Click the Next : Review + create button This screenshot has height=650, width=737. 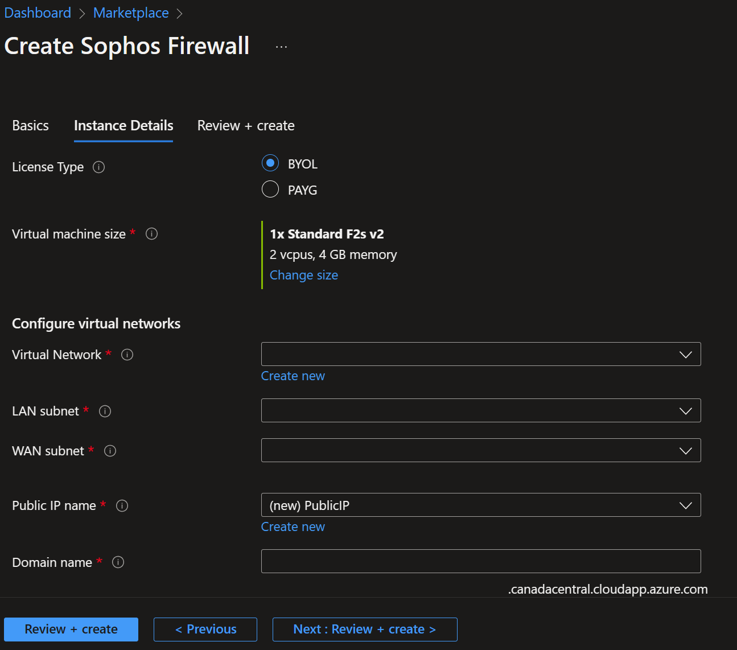click(365, 630)
